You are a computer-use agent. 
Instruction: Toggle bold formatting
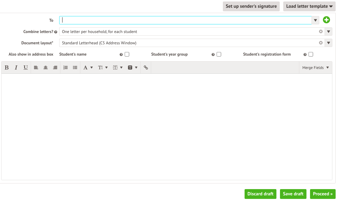click(7, 68)
